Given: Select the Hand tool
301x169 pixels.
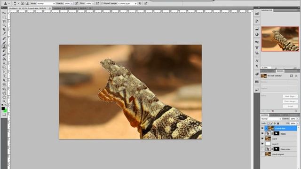Looking at the screenshot, I should tap(4, 97).
